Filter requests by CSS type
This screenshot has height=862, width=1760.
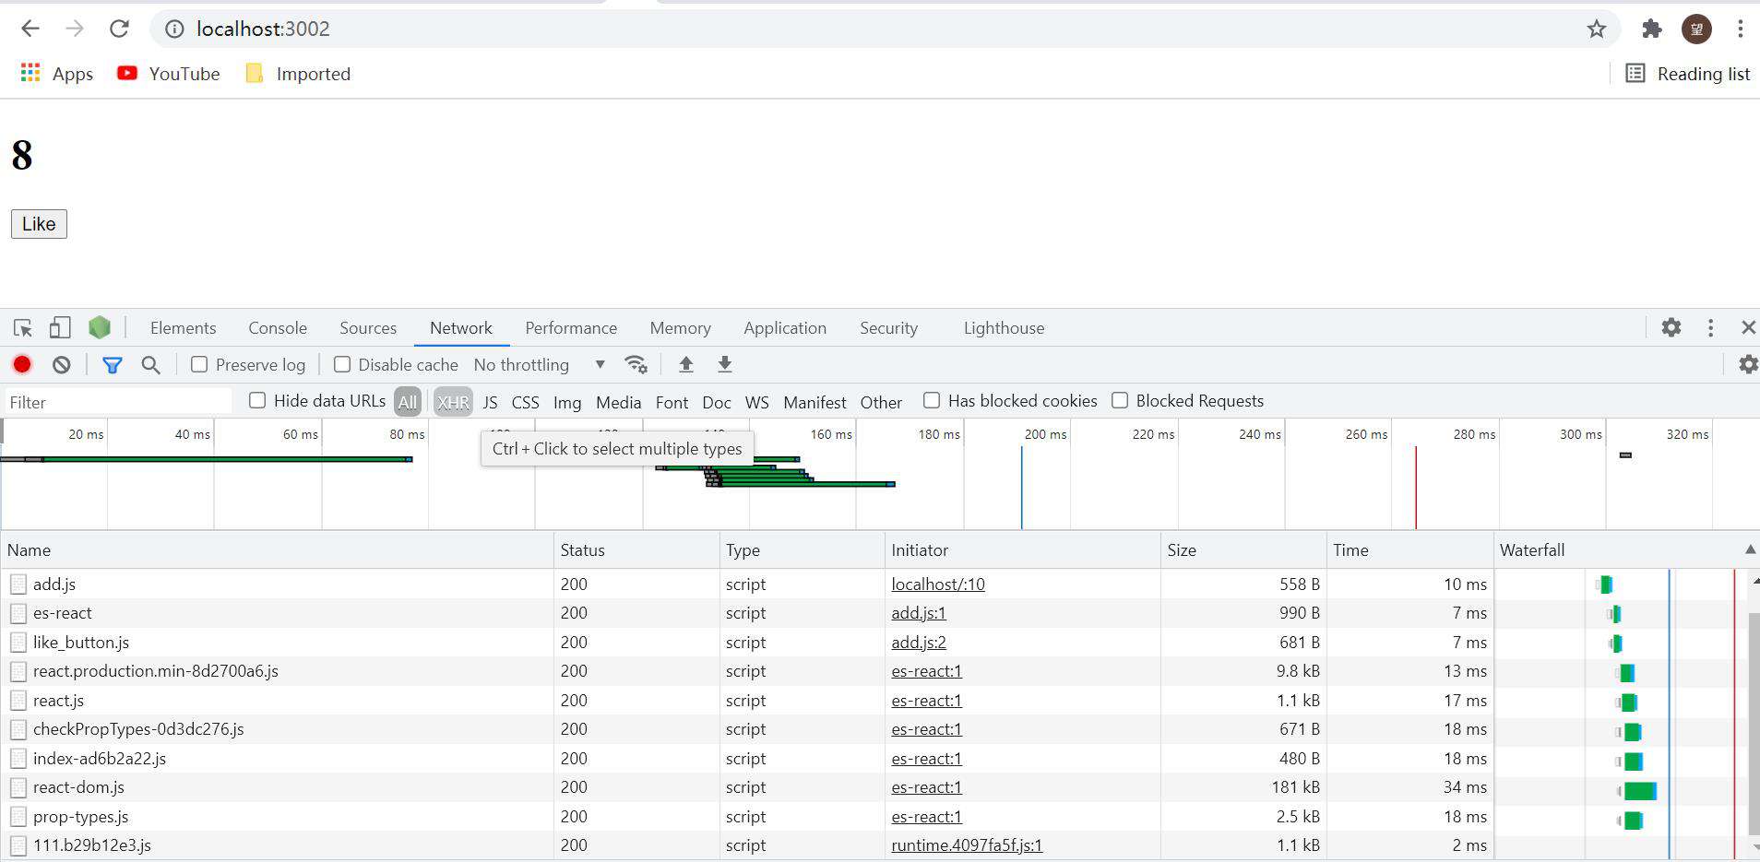[x=525, y=402]
